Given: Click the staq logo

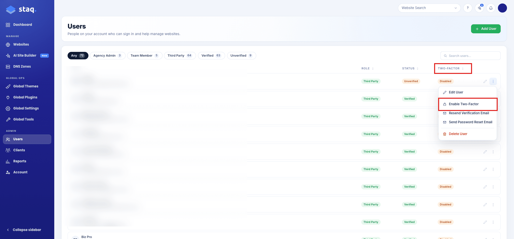Looking at the screenshot, I should [21, 10].
